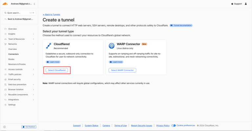Open the System Status footer link

click(92, 125)
